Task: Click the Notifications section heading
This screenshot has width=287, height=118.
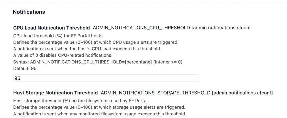Action: 29,12
